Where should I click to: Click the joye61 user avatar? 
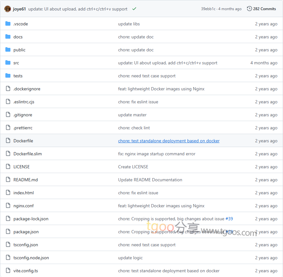[8, 9]
